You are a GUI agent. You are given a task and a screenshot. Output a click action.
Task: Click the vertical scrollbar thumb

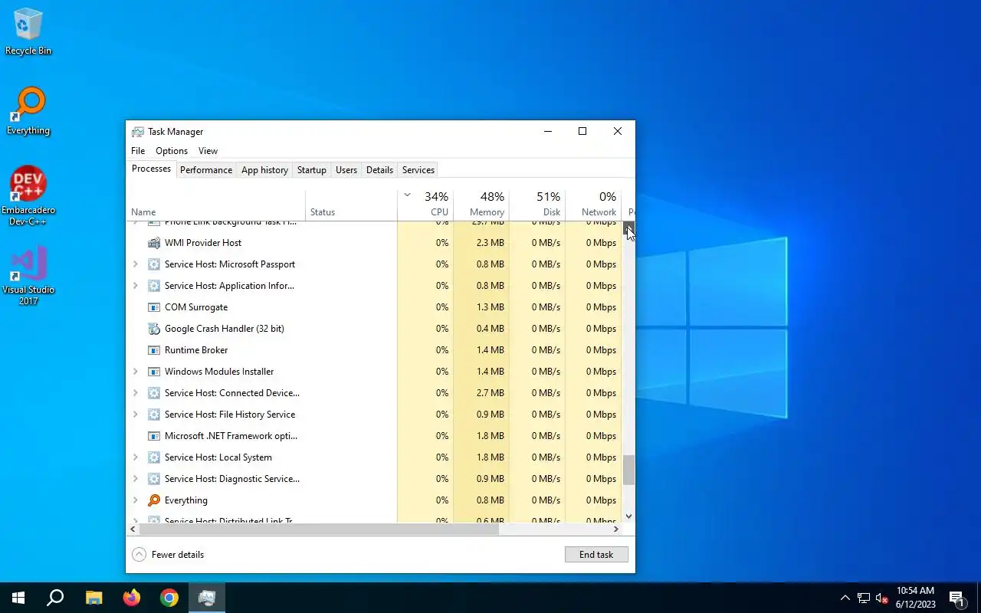click(x=628, y=470)
